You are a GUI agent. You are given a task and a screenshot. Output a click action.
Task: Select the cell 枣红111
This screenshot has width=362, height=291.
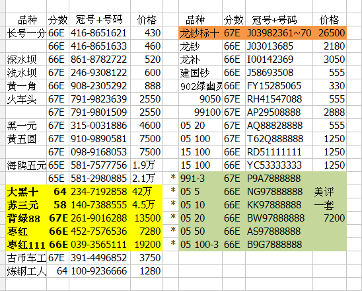26,245
